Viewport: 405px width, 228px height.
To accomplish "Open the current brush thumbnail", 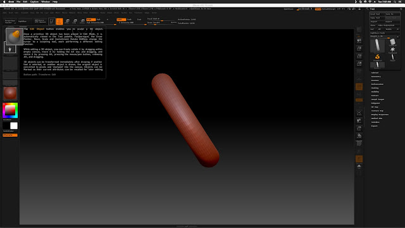I will tap(15, 36).
